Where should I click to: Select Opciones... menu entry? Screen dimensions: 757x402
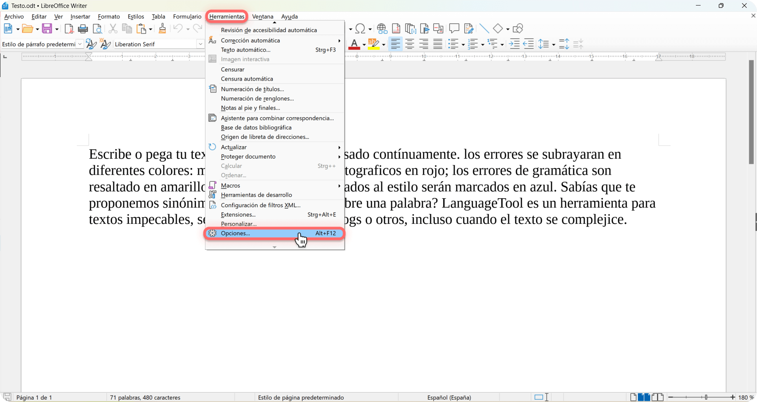[275, 233]
